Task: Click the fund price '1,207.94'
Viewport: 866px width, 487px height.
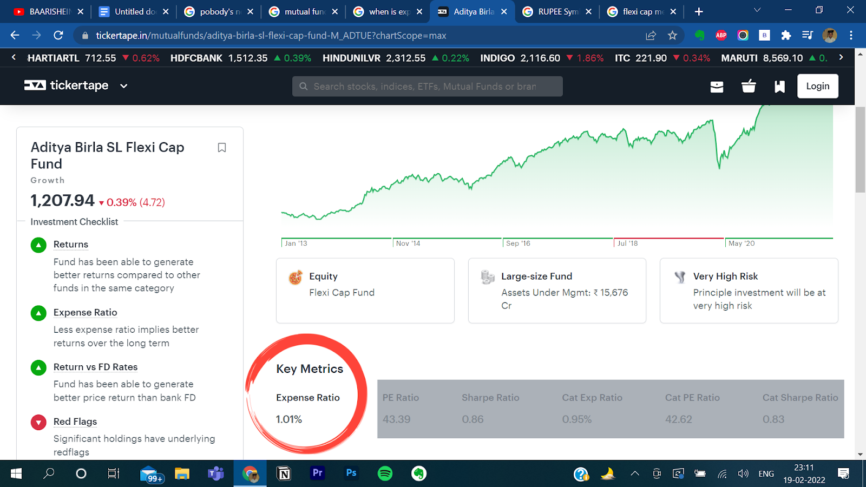Action: pos(63,201)
